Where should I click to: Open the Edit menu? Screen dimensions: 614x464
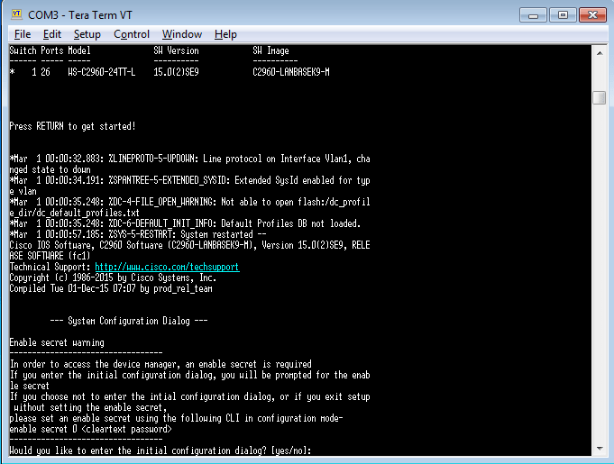click(52, 34)
